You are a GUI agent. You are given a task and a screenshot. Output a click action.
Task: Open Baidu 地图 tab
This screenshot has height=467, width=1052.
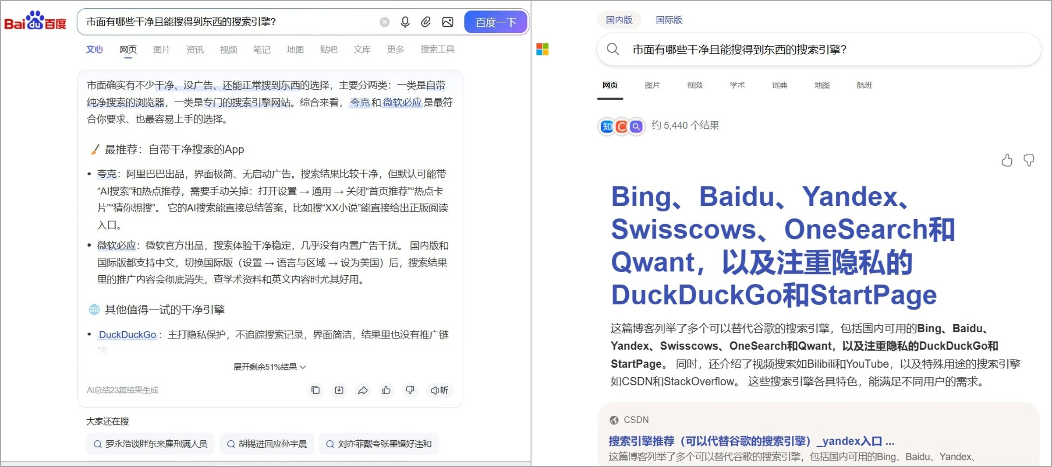click(295, 49)
